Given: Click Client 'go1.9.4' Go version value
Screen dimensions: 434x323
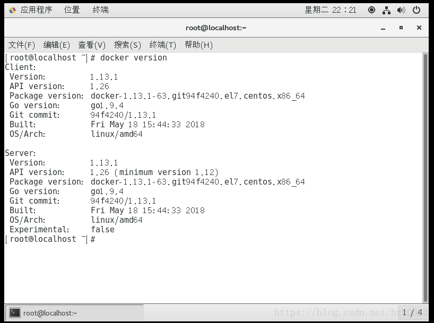Looking at the screenshot, I should pyautogui.click(x=107, y=106).
